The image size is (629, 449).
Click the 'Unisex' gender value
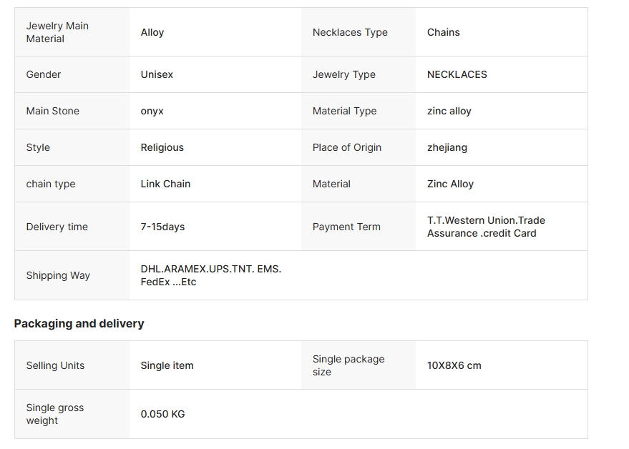[x=157, y=74]
